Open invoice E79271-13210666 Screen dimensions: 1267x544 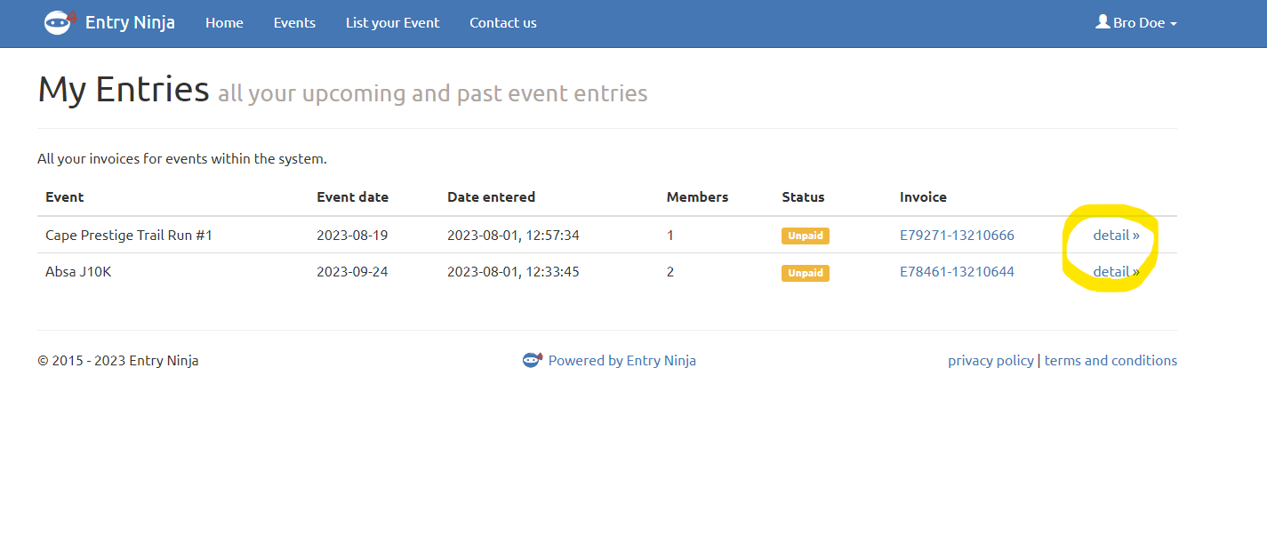[x=957, y=236]
